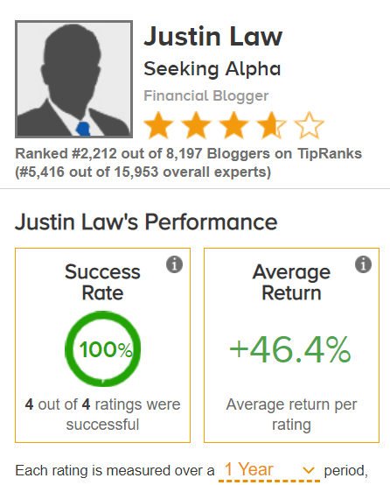Click the third filled rating star
390x485 pixels.
coord(234,125)
